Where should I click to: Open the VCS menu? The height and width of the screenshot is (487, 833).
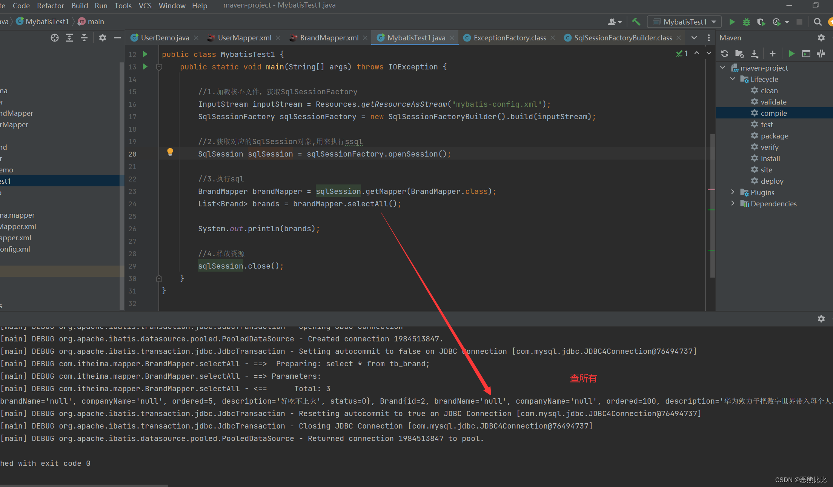coord(145,6)
